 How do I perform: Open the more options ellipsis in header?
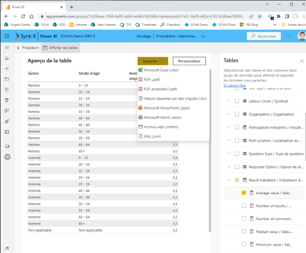pos(288,36)
